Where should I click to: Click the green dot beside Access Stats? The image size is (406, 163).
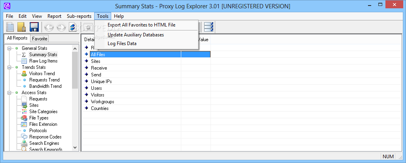click(17, 93)
